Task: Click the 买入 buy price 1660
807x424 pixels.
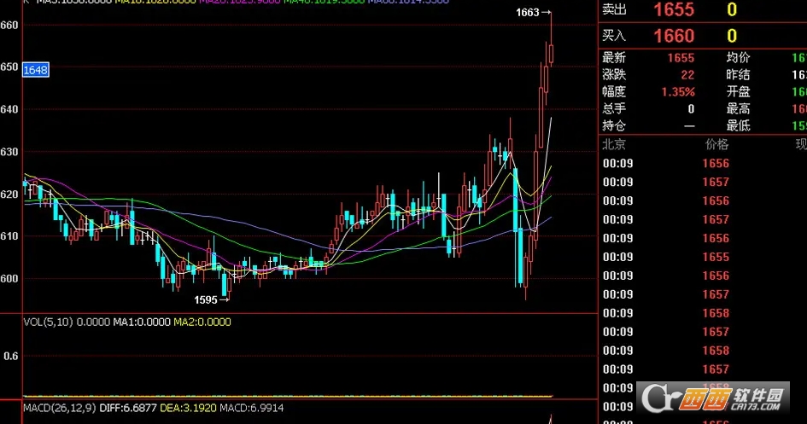Action: (674, 36)
